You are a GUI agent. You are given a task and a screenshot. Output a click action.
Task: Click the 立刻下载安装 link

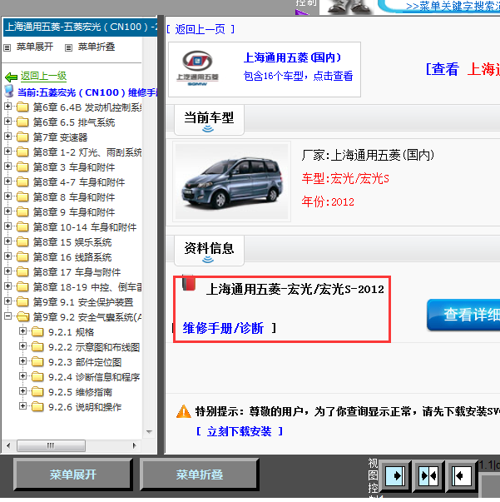(239, 431)
